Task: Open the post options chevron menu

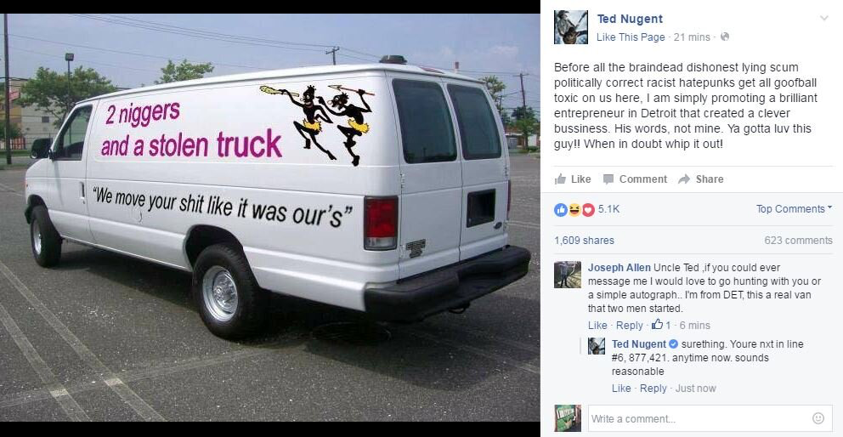Action: coord(823,19)
